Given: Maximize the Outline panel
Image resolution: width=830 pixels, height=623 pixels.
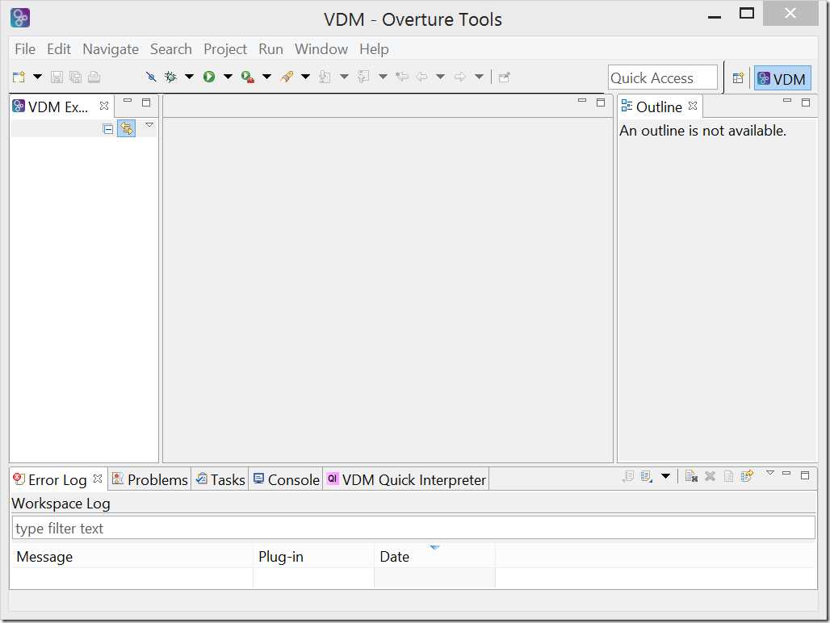Looking at the screenshot, I should pyautogui.click(x=806, y=102).
